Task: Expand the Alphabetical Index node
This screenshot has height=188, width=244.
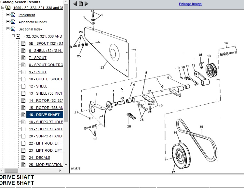Action: pos(8,22)
